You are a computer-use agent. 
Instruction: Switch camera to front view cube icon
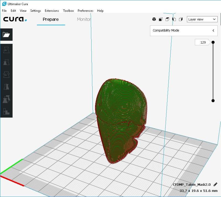point(161,19)
